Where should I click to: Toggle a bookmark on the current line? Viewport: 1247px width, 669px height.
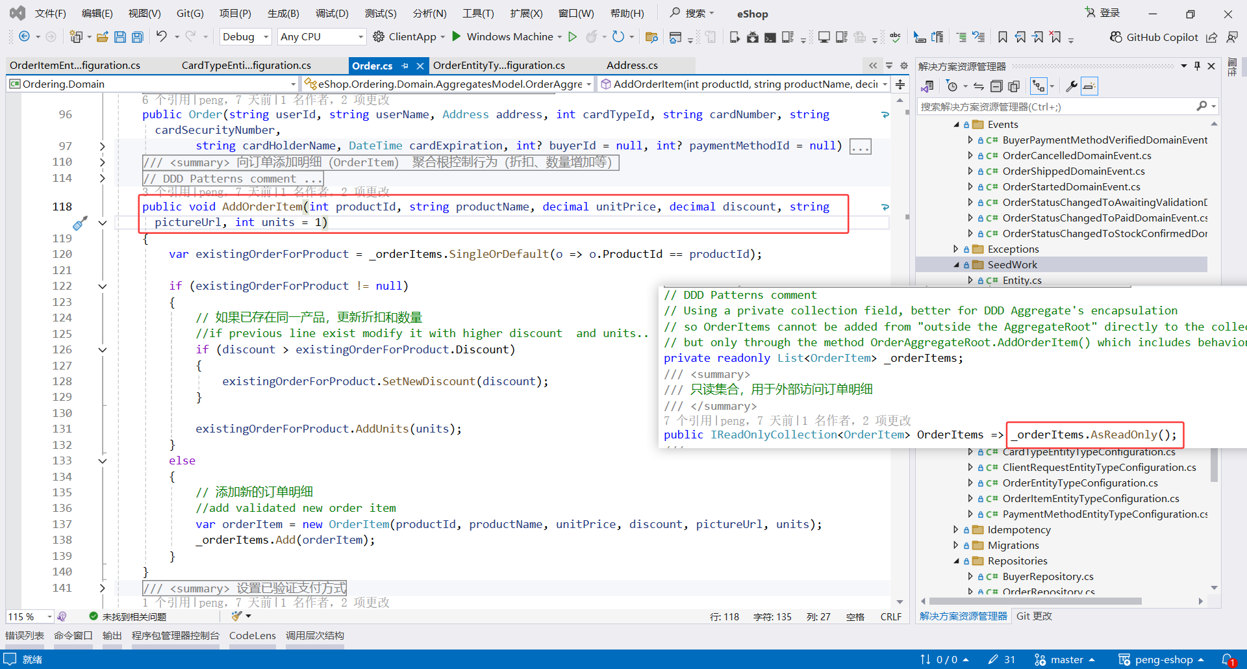point(1003,37)
